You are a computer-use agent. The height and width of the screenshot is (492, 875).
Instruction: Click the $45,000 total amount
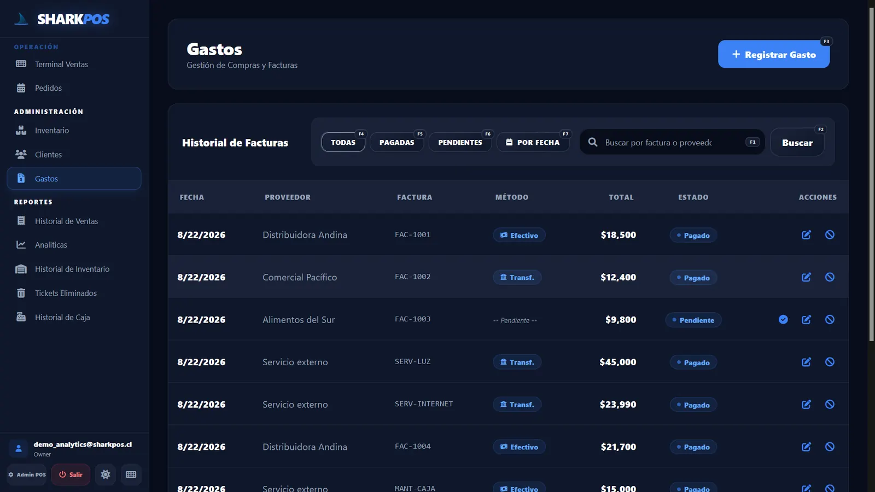click(618, 362)
